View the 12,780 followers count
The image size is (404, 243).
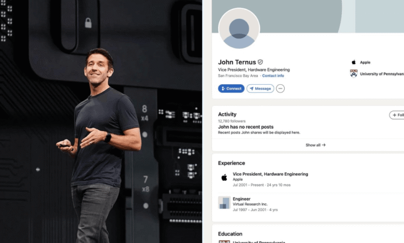[x=232, y=121]
